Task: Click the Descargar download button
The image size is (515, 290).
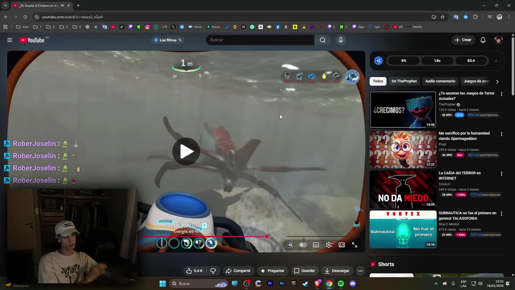Action: tap(337, 271)
